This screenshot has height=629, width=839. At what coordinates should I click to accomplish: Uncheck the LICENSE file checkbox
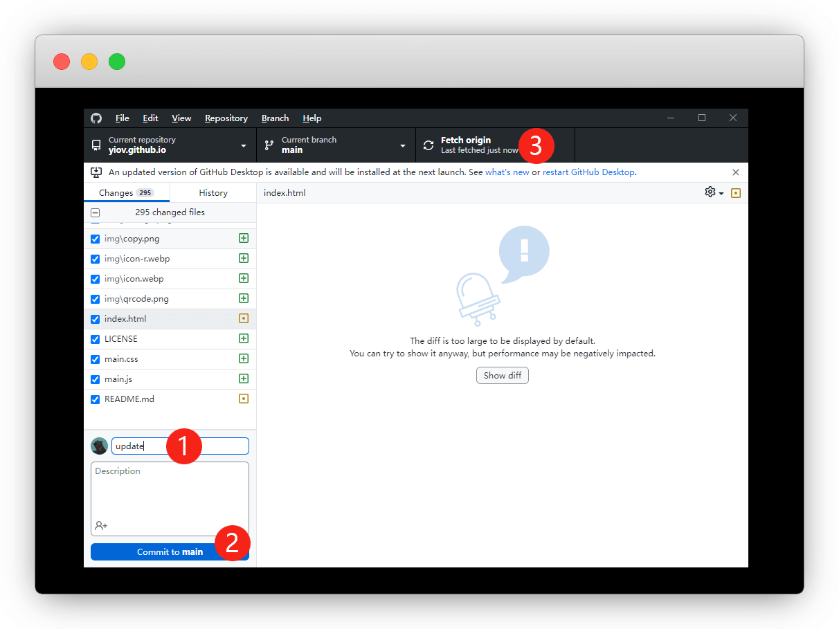(x=96, y=340)
